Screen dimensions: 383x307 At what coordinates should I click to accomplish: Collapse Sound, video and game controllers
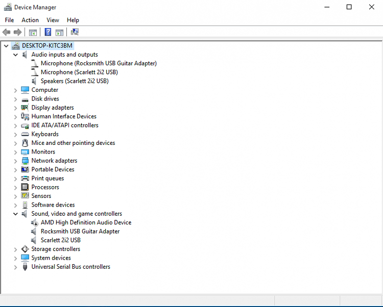tap(16, 214)
